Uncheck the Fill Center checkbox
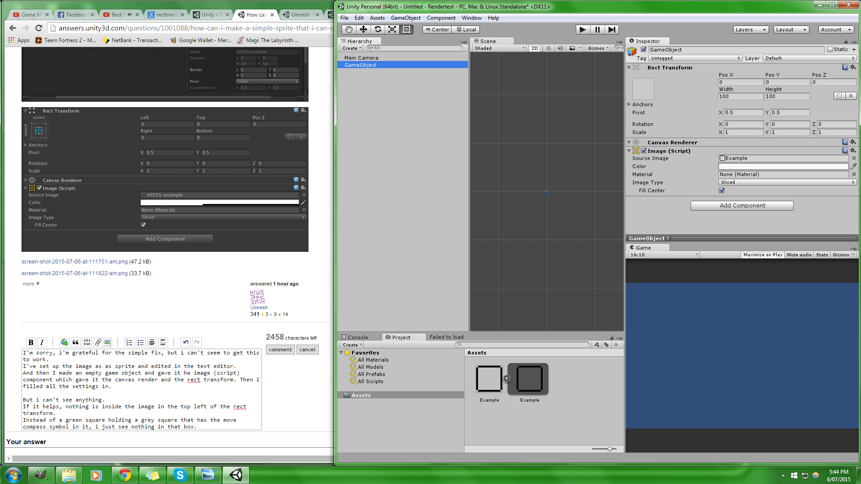The width and height of the screenshot is (861, 484). pos(722,190)
